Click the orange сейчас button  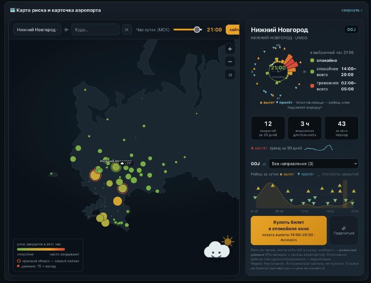233,30
